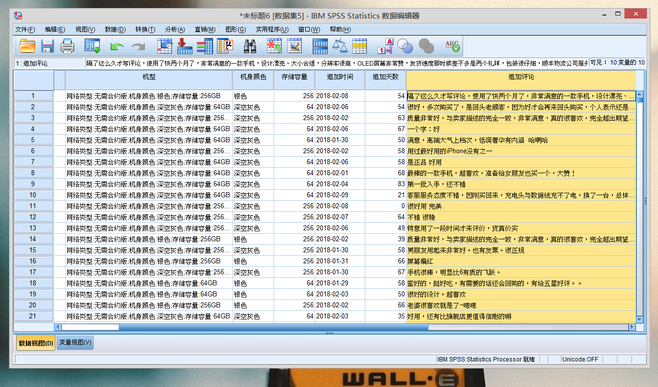Viewport: 658px width, 387px height.
Task: Click the Run Descriptive Statistics icon
Action: (225, 47)
